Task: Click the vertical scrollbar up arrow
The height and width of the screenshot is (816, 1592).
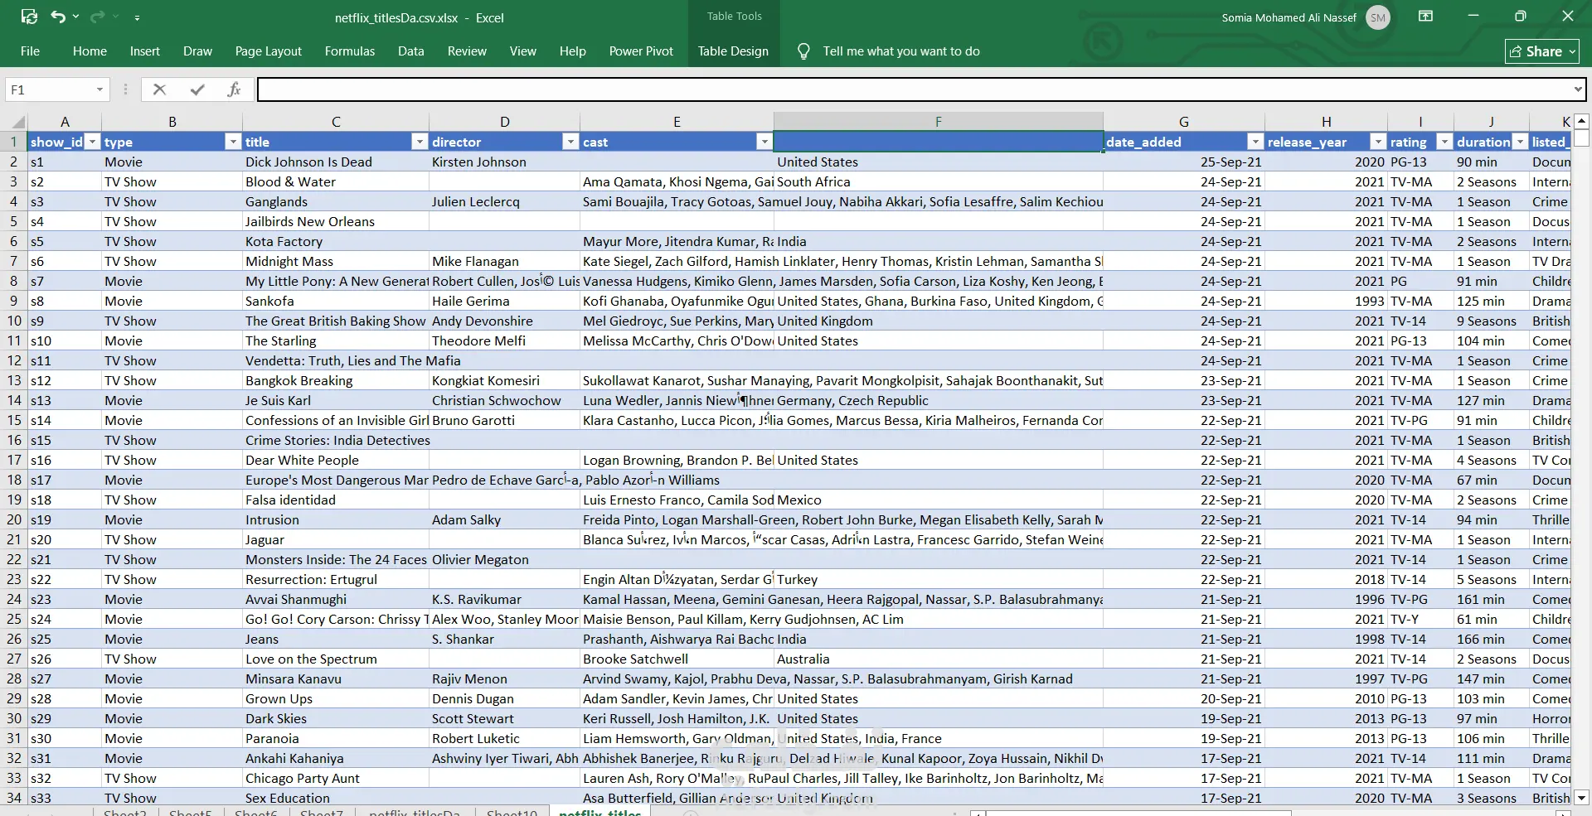Action: pyautogui.click(x=1581, y=121)
